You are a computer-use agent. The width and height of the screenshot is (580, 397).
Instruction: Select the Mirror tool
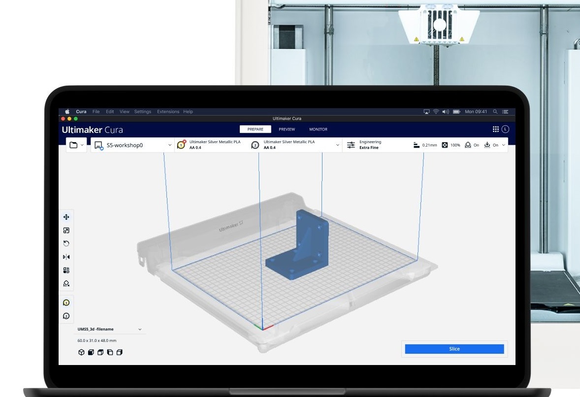click(66, 257)
